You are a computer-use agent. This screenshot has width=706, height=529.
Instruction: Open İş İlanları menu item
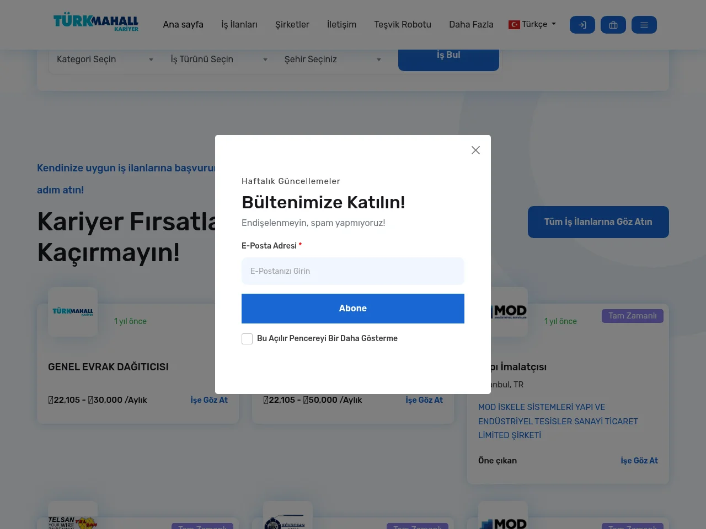[239, 25]
